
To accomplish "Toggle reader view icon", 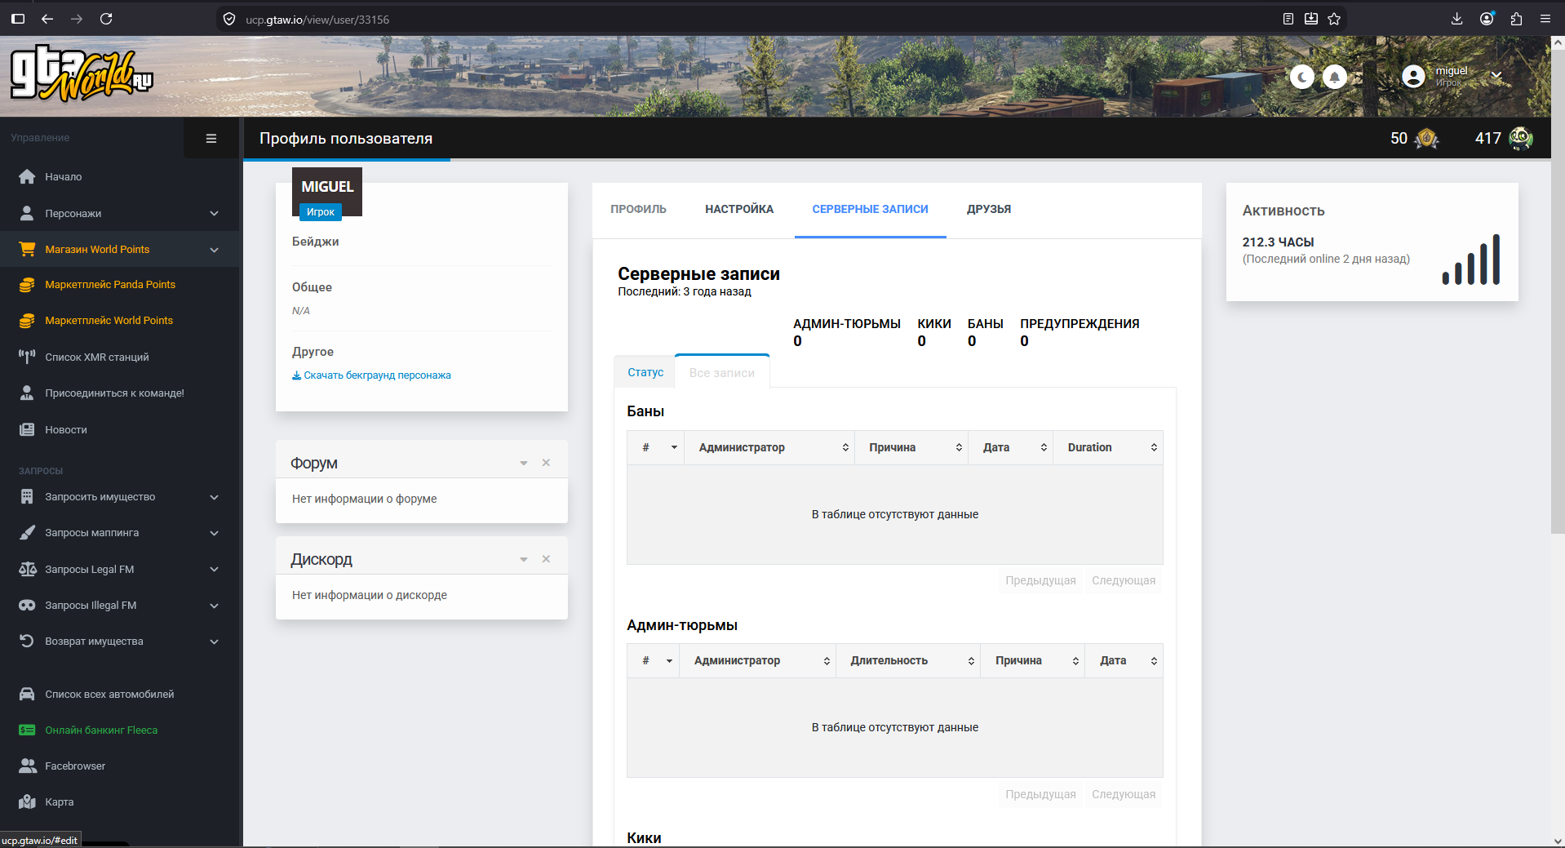I will pyautogui.click(x=1288, y=19).
